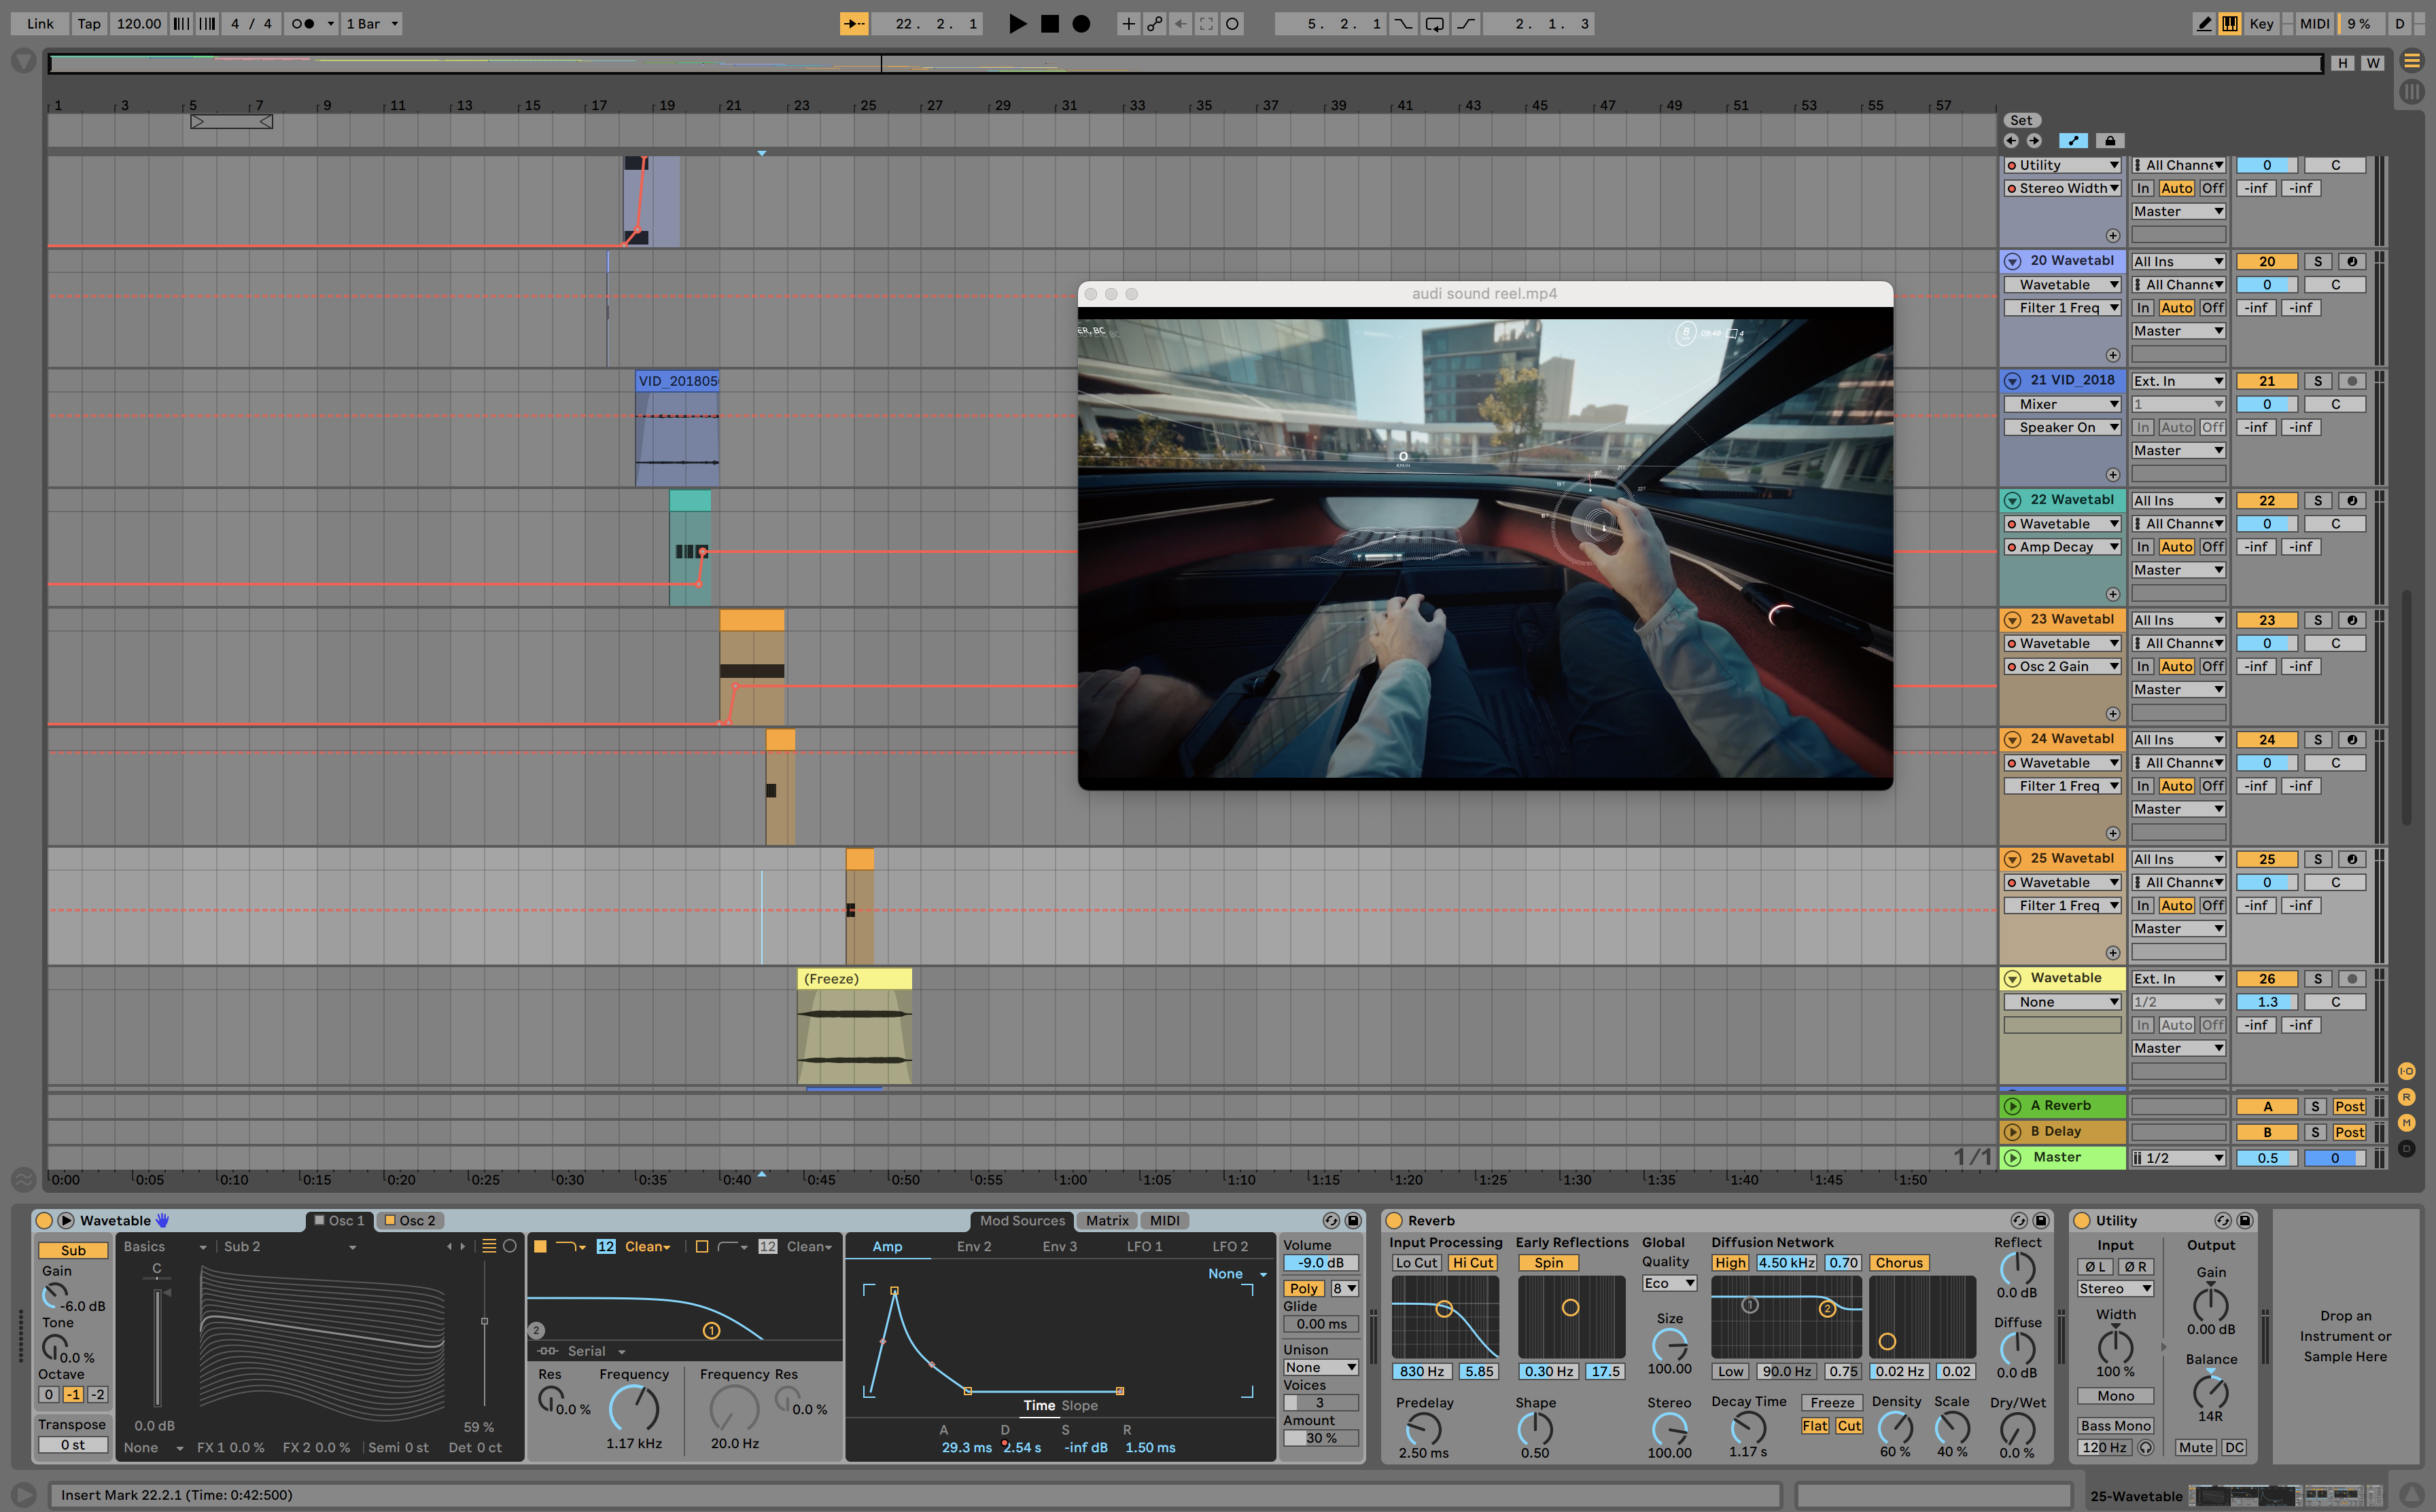Toggle Bass Mono in Utility

[2115, 1425]
